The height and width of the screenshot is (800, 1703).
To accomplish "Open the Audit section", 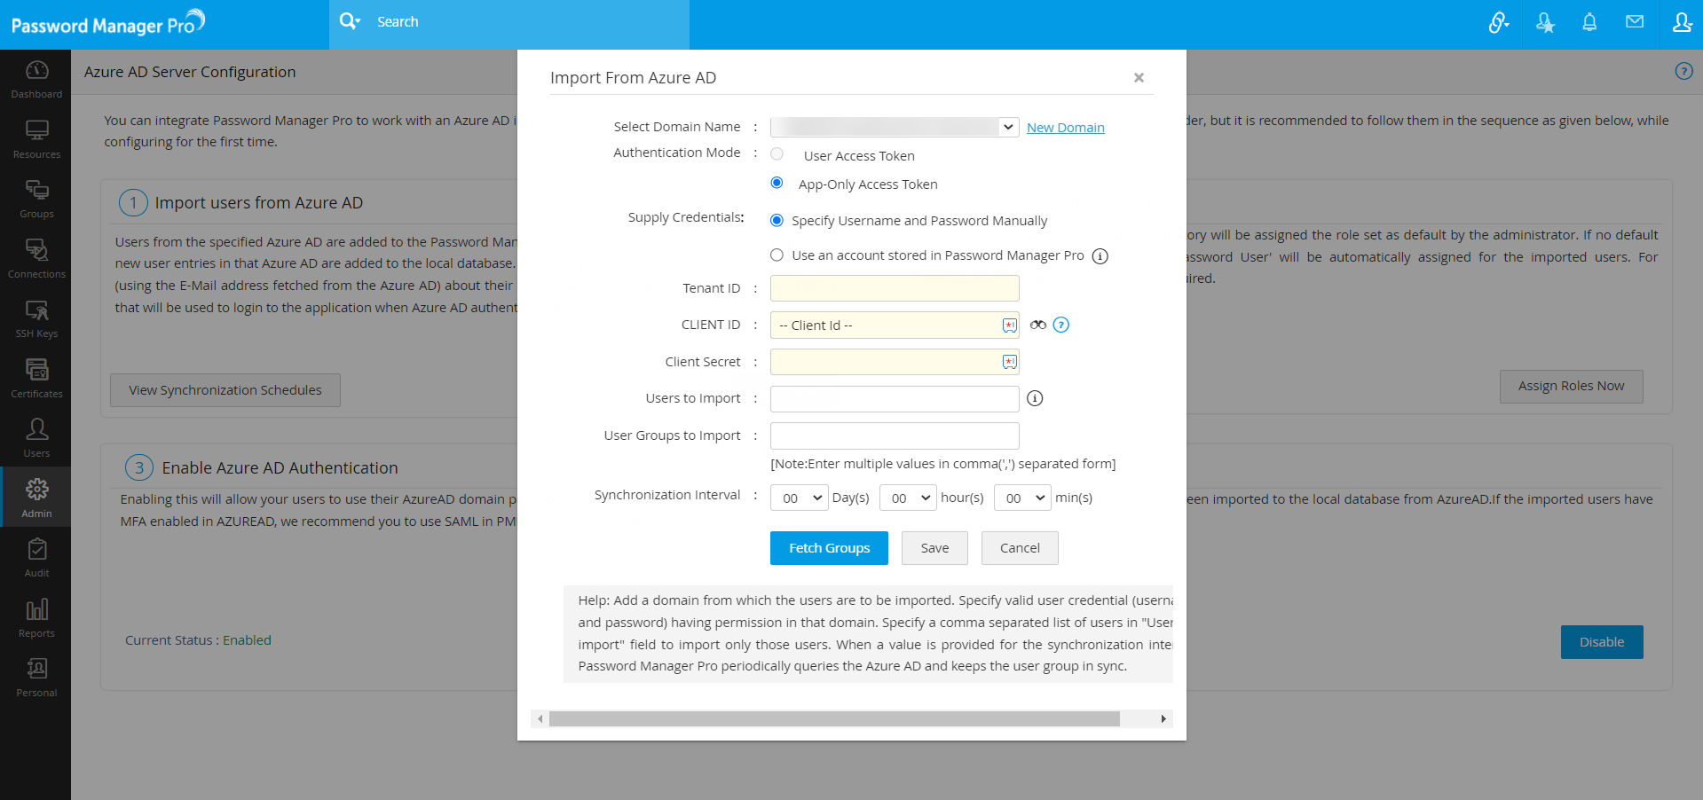I will click(x=36, y=558).
